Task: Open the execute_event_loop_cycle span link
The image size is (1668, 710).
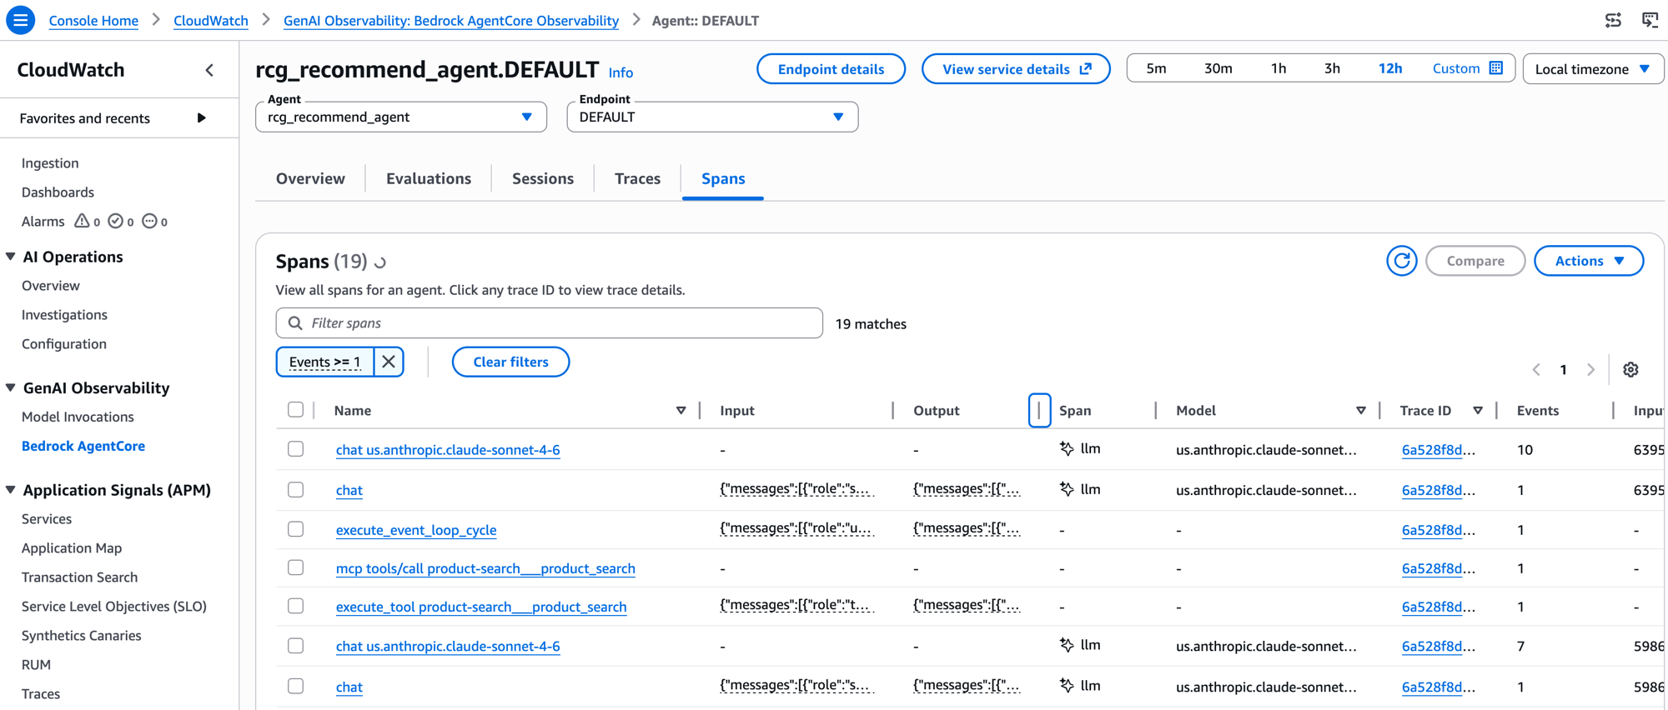Action: coord(416,530)
